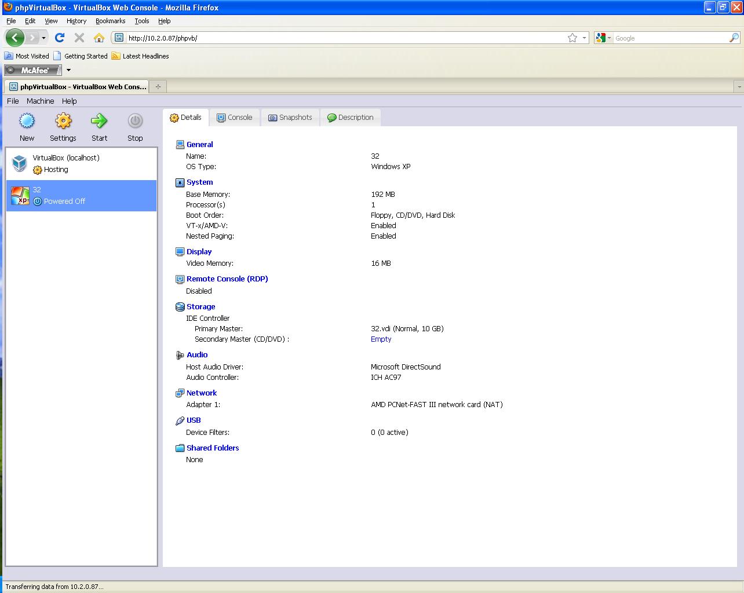Open the Storage section settings link

[200, 307]
